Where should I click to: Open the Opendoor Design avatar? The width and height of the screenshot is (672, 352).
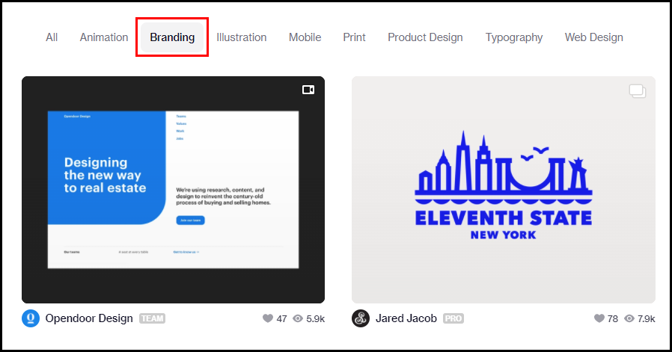(31, 318)
